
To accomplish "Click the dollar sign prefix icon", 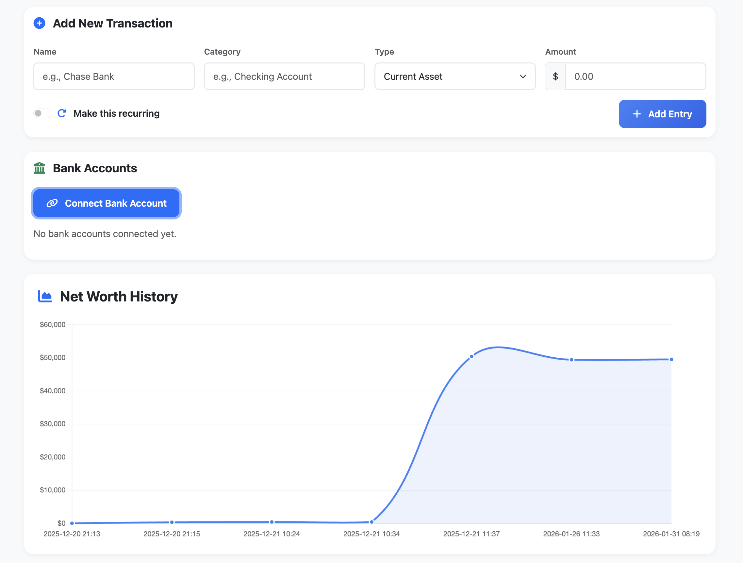I will pyautogui.click(x=555, y=77).
